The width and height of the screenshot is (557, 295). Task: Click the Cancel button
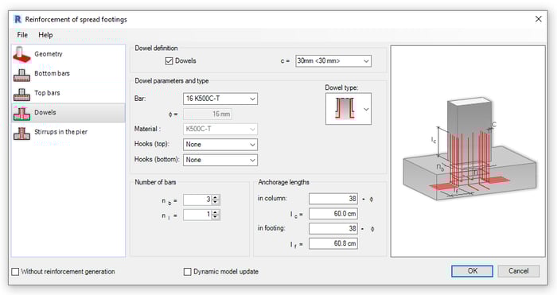[519, 271]
